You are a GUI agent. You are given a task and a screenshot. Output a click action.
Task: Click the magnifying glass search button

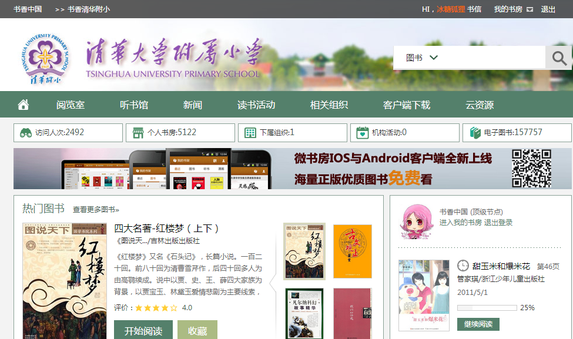559,58
